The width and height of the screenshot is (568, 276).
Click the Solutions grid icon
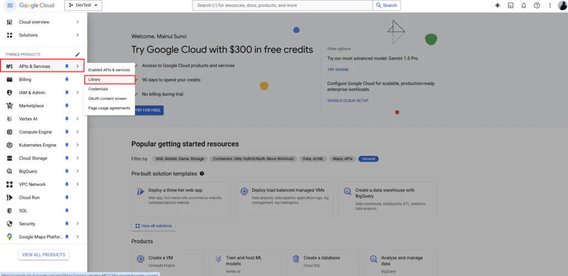10,35
